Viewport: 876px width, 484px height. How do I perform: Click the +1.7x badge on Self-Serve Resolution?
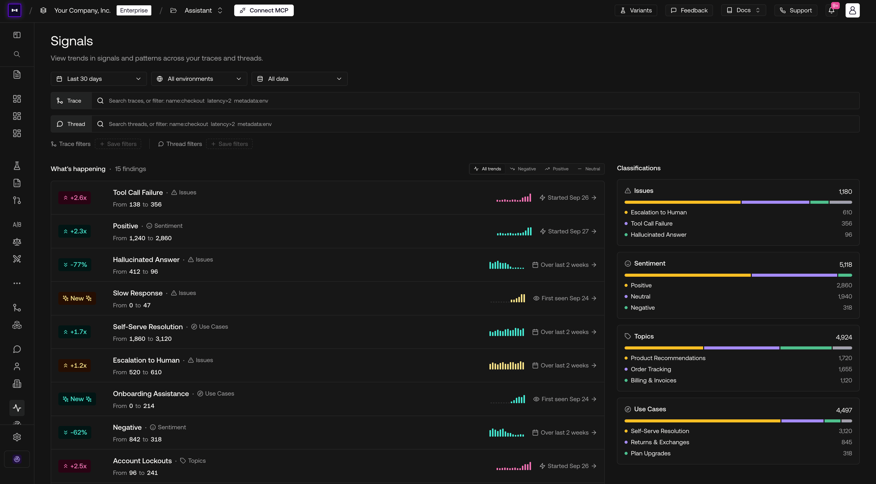[75, 332]
